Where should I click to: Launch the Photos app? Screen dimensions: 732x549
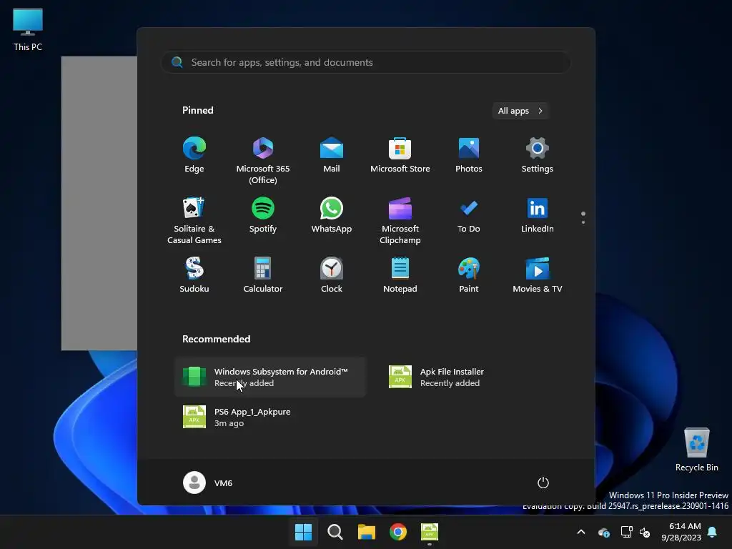469,155
